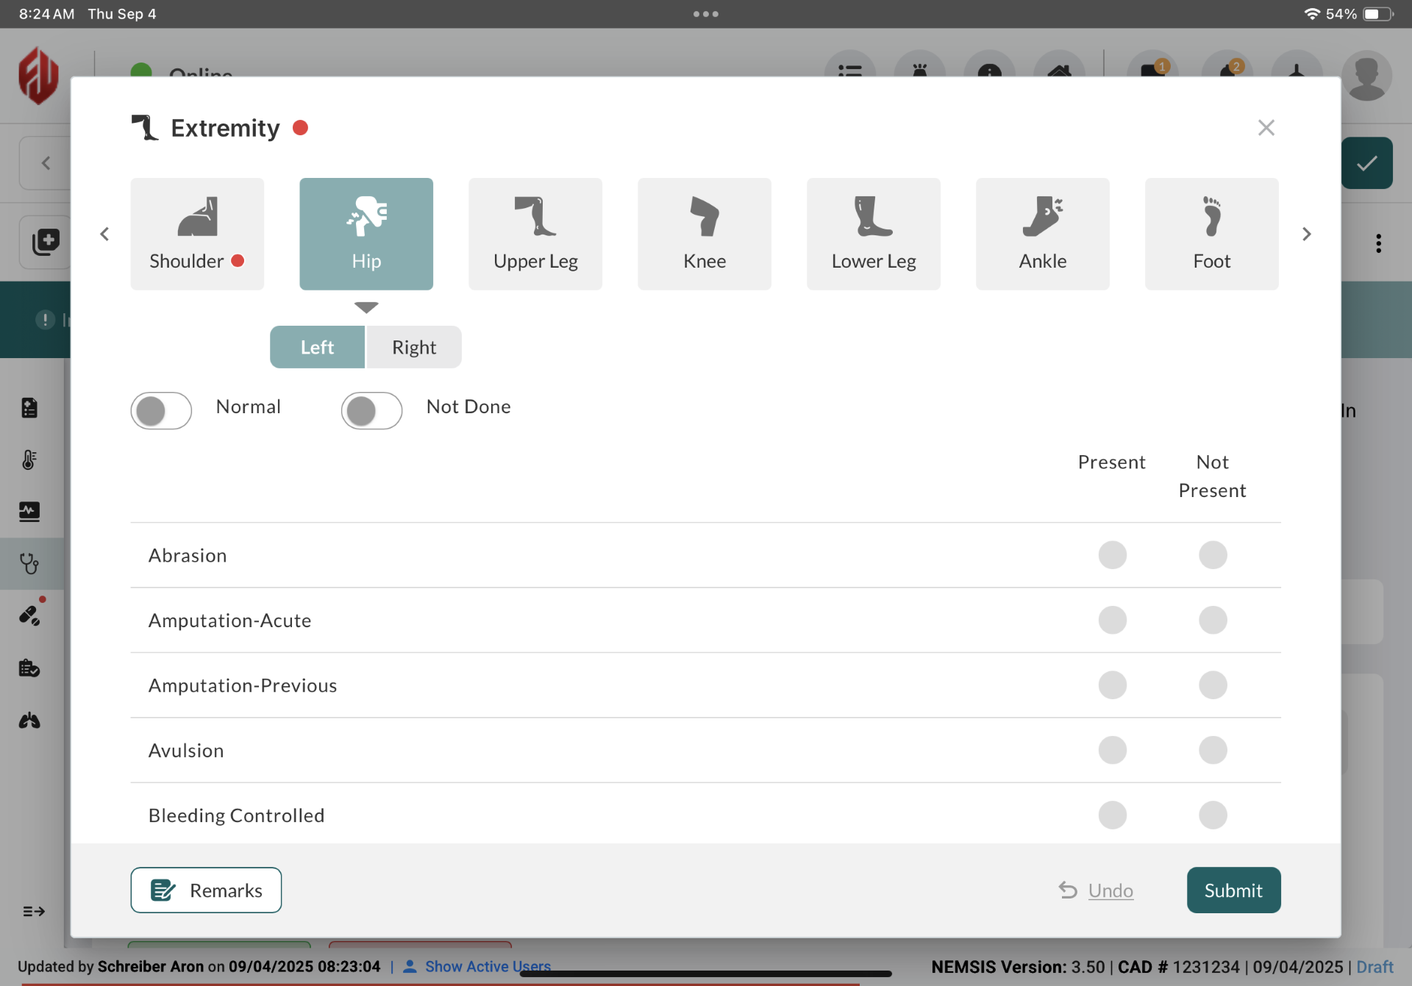The height and width of the screenshot is (986, 1412).
Task: Toggle the Not Done switch
Action: [x=371, y=410]
